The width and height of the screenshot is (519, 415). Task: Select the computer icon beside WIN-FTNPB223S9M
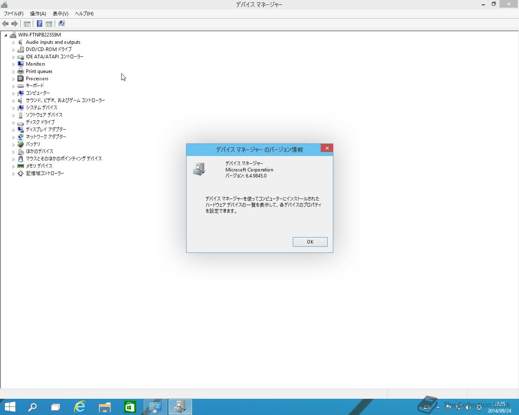pyautogui.click(x=13, y=35)
